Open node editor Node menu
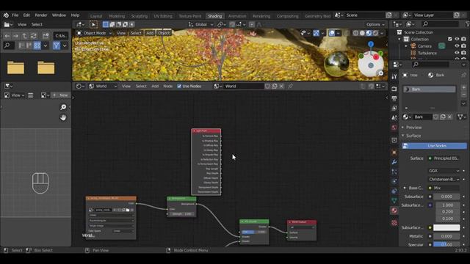The image size is (470, 264). pyautogui.click(x=167, y=87)
